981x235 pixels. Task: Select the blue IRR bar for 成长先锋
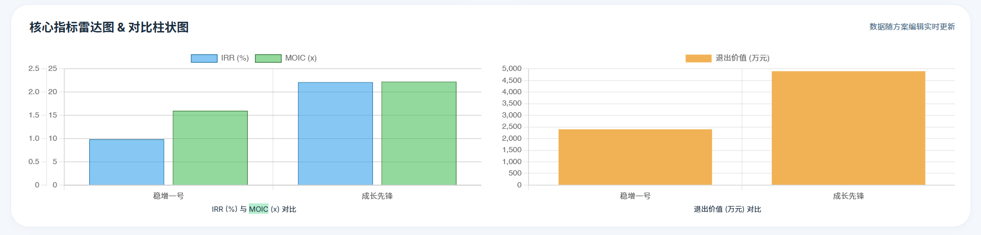pos(335,134)
